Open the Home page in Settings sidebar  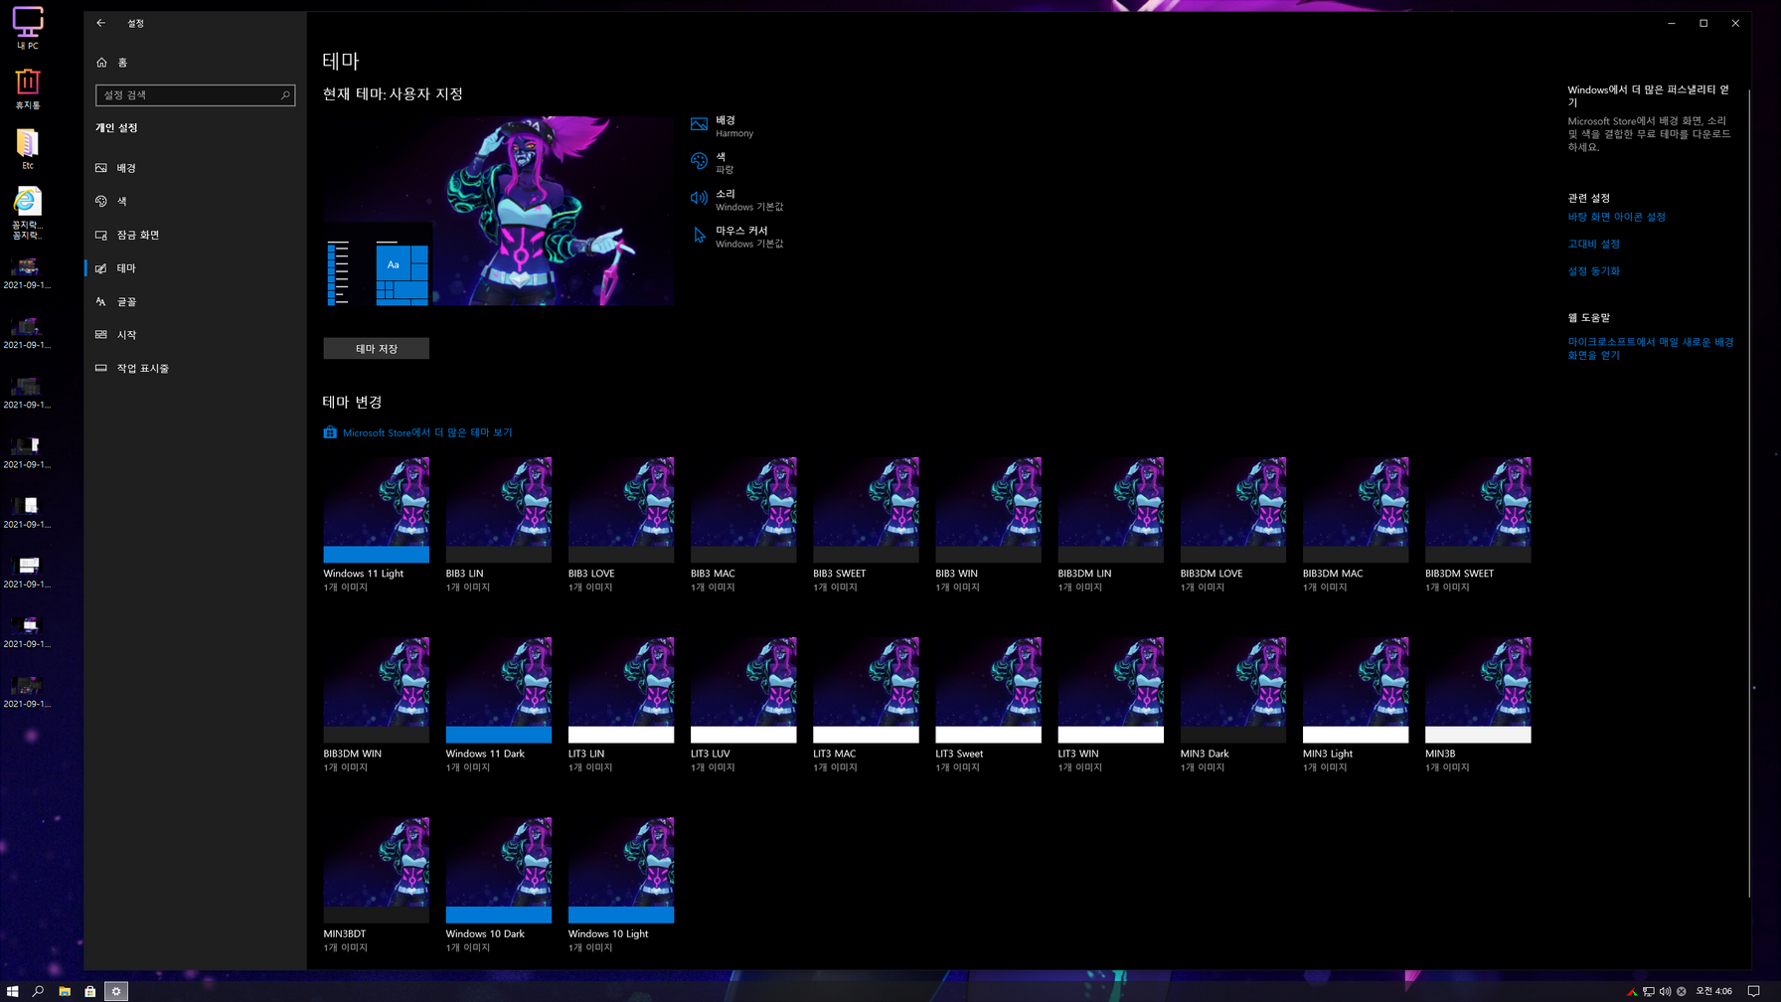[x=196, y=62]
